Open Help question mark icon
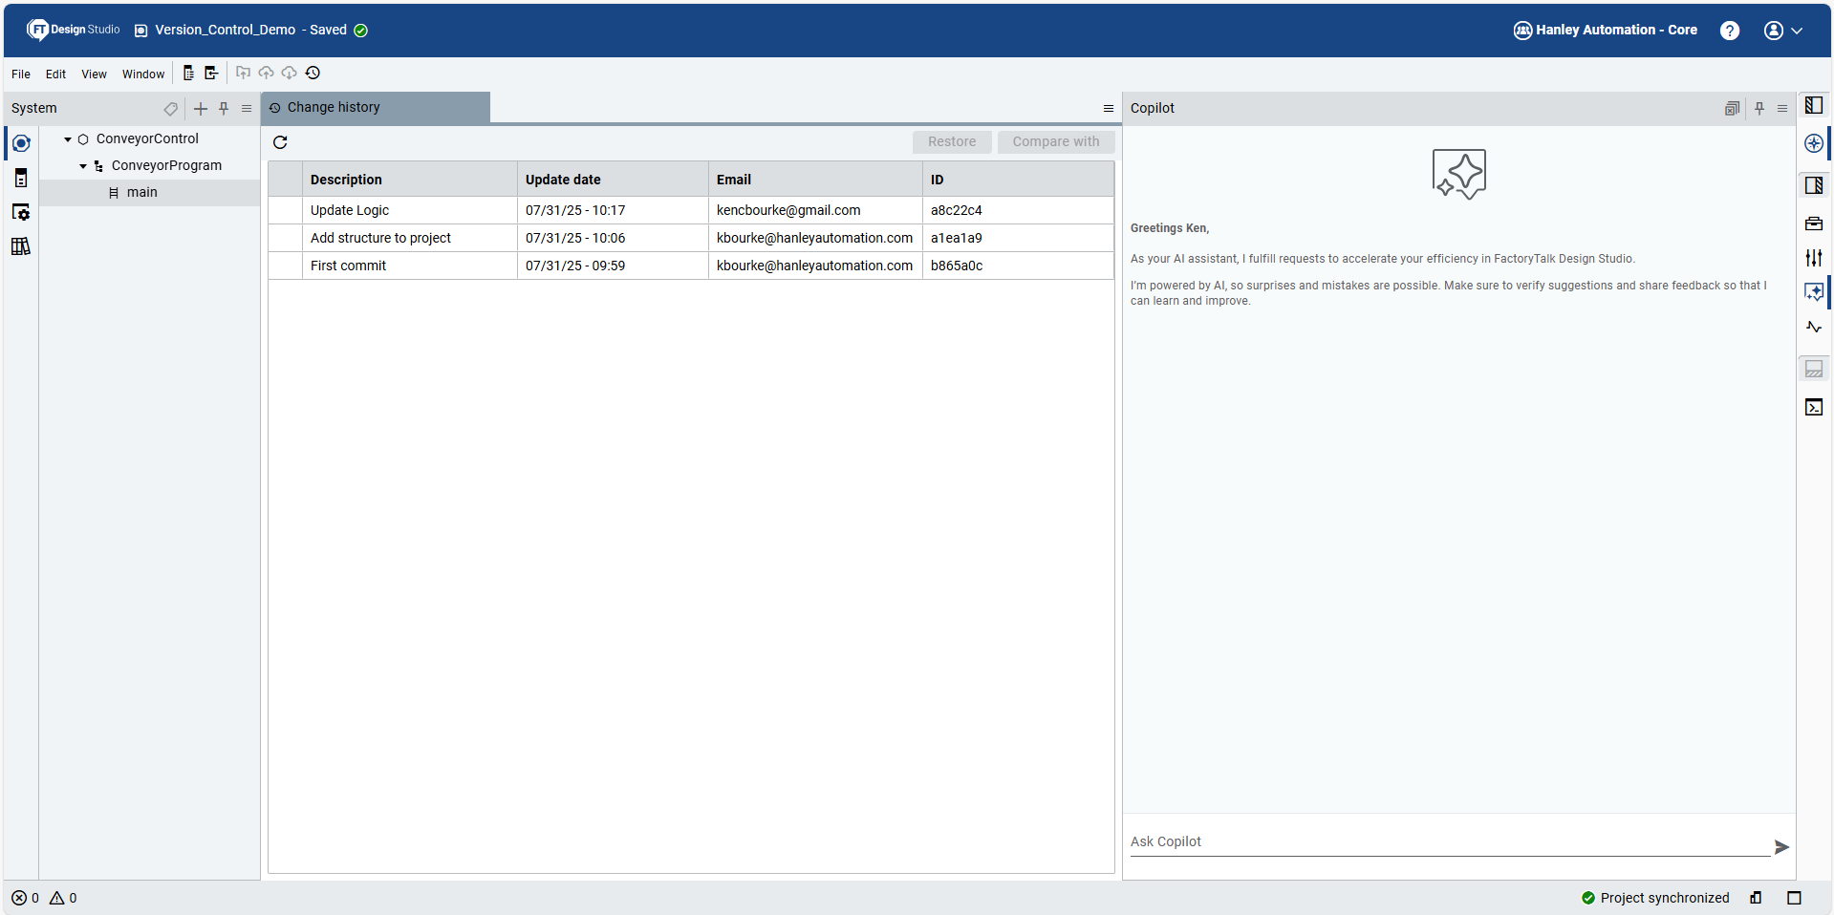1834x915 pixels. (x=1730, y=31)
